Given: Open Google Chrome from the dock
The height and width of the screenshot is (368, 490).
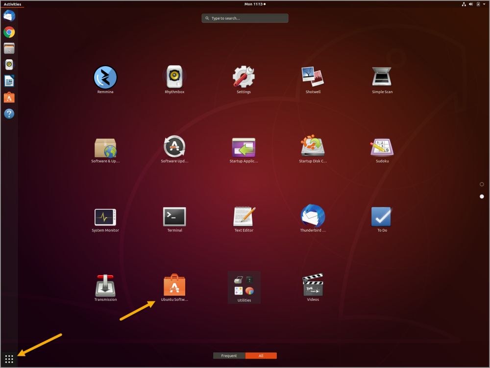Looking at the screenshot, I should [9, 32].
